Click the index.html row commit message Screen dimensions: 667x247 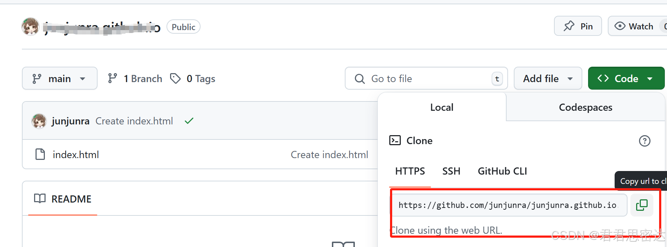coord(329,155)
